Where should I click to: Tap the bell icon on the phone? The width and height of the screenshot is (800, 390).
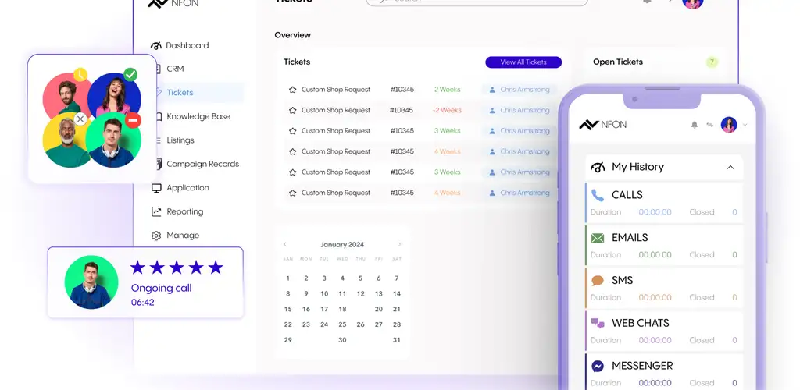[x=694, y=125]
